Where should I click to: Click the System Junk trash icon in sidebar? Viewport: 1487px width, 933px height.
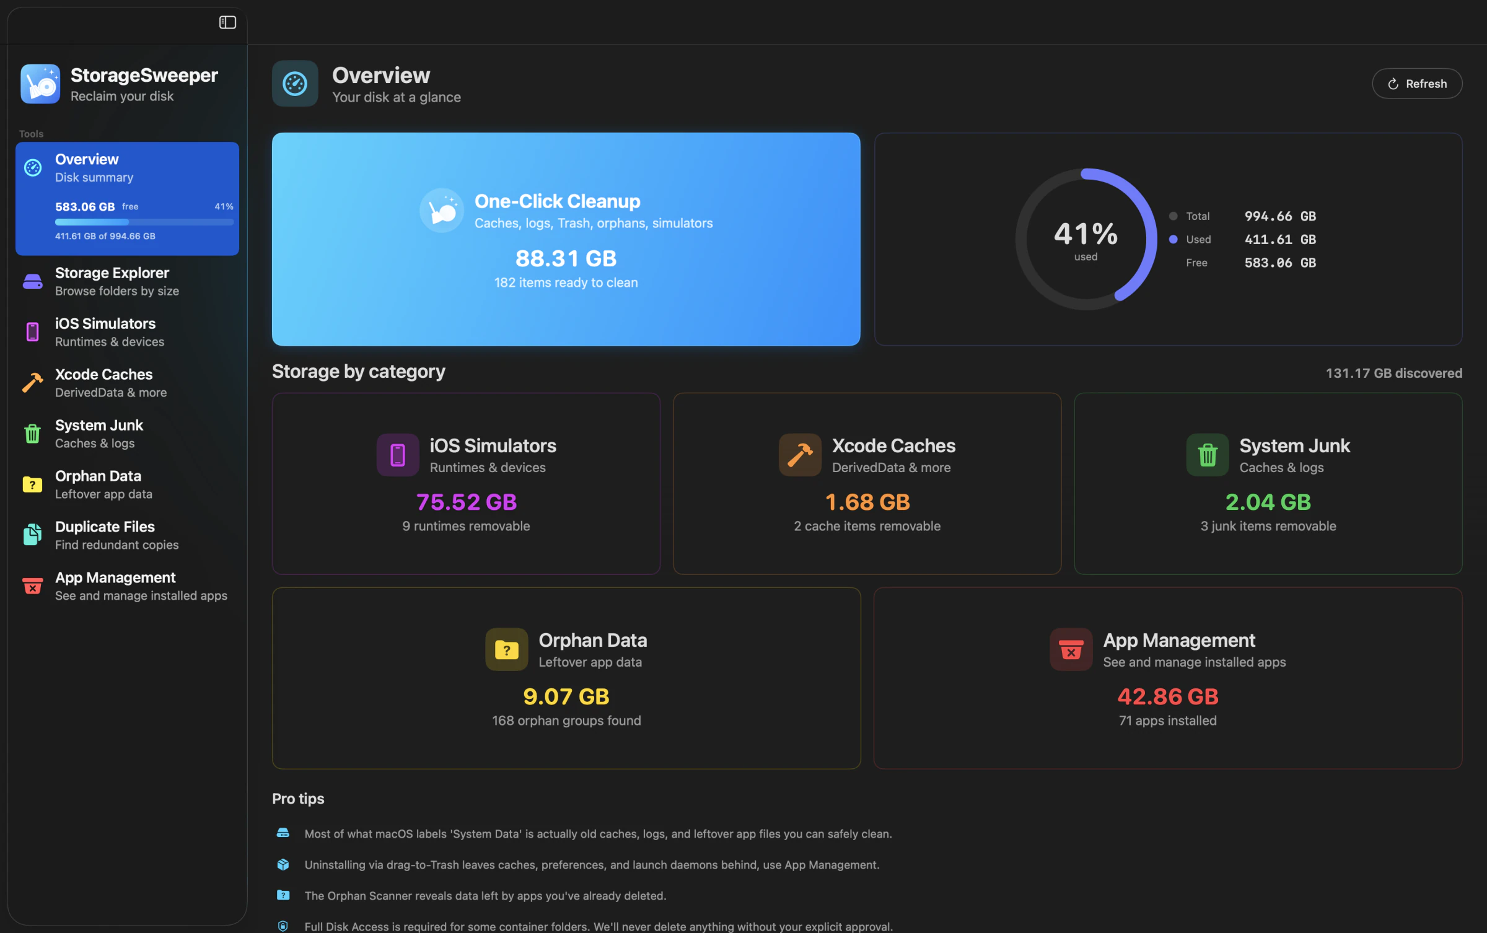pos(33,434)
